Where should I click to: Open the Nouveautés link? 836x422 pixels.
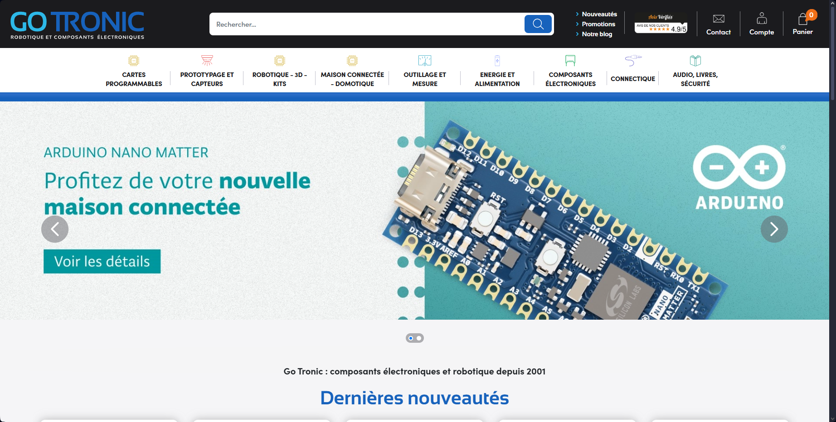(x=599, y=14)
